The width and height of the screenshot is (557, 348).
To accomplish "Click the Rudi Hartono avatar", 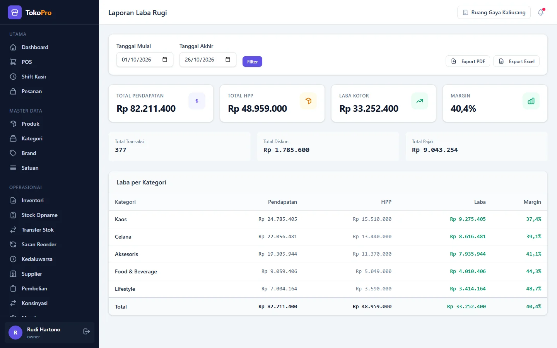I will pos(15,333).
